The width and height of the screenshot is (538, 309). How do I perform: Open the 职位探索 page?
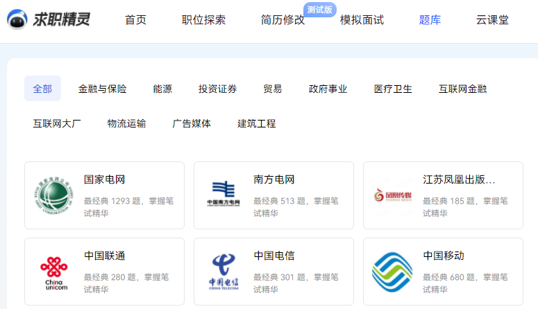click(x=203, y=20)
